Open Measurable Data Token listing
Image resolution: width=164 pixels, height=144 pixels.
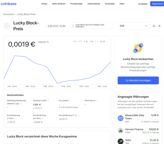pyautogui.click(x=138, y=118)
